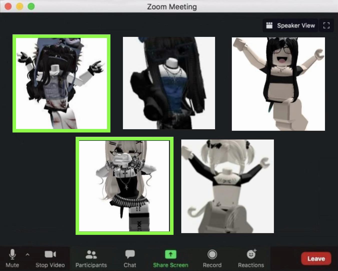
Task: Leave the meeting
Action: [316, 259]
